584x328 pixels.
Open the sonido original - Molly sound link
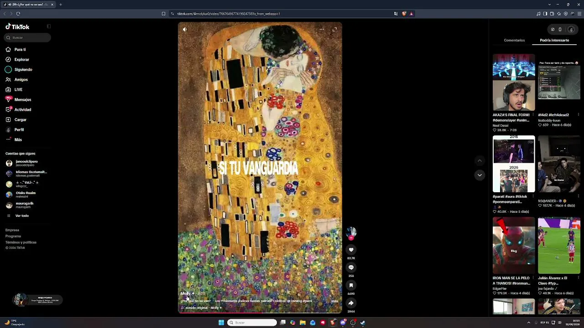[x=201, y=308]
